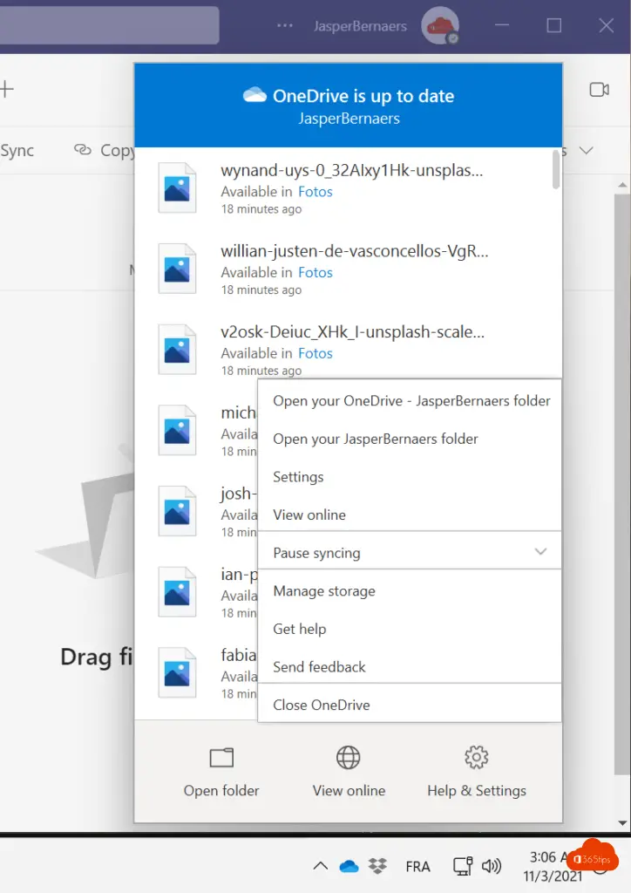
Task: Open the Fotos link under wynand-uys file
Action: pyautogui.click(x=315, y=191)
